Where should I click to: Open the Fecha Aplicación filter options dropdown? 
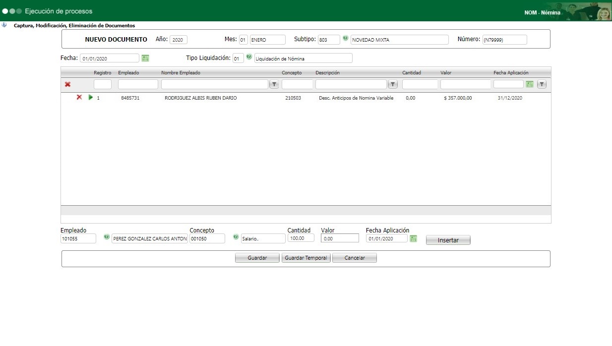click(x=542, y=84)
